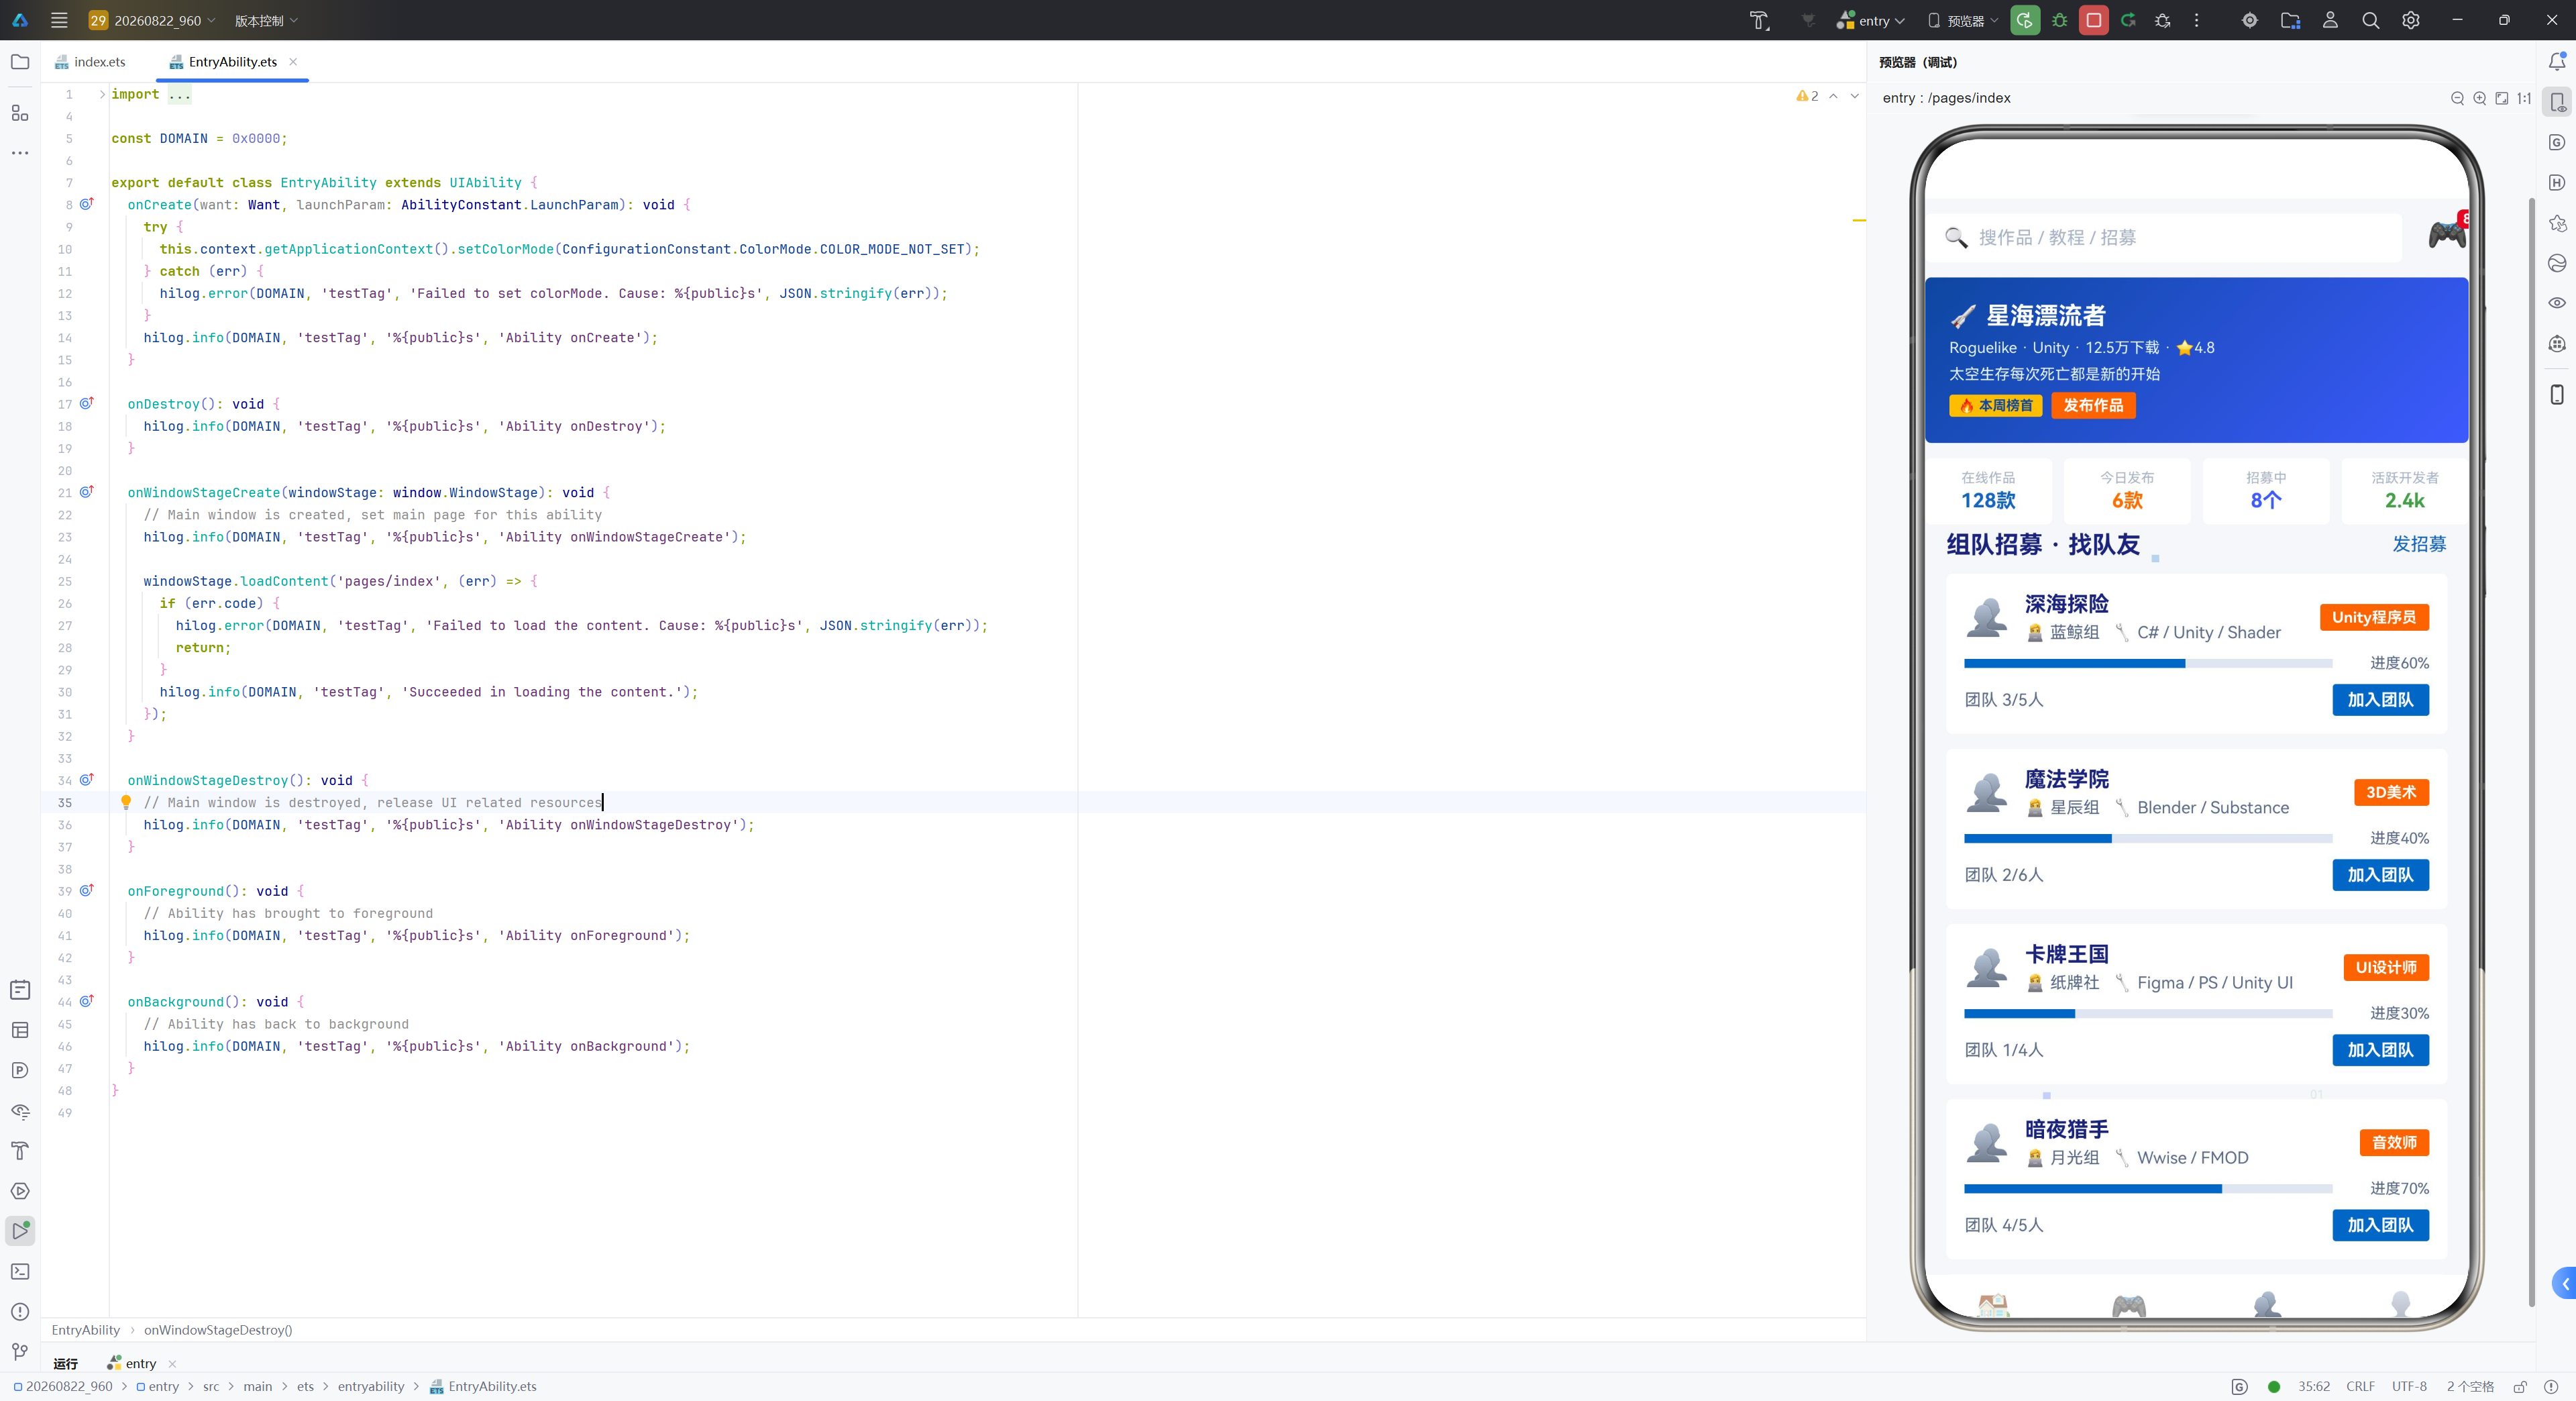Viewport: 2576px width, 1401px height.
Task: Toggle the eye inspector icon in right sidebar
Action: pyautogui.click(x=2557, y=303)
